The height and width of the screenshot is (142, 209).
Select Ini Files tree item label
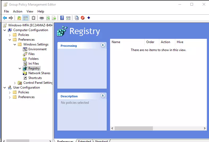[x=34, y=64]
